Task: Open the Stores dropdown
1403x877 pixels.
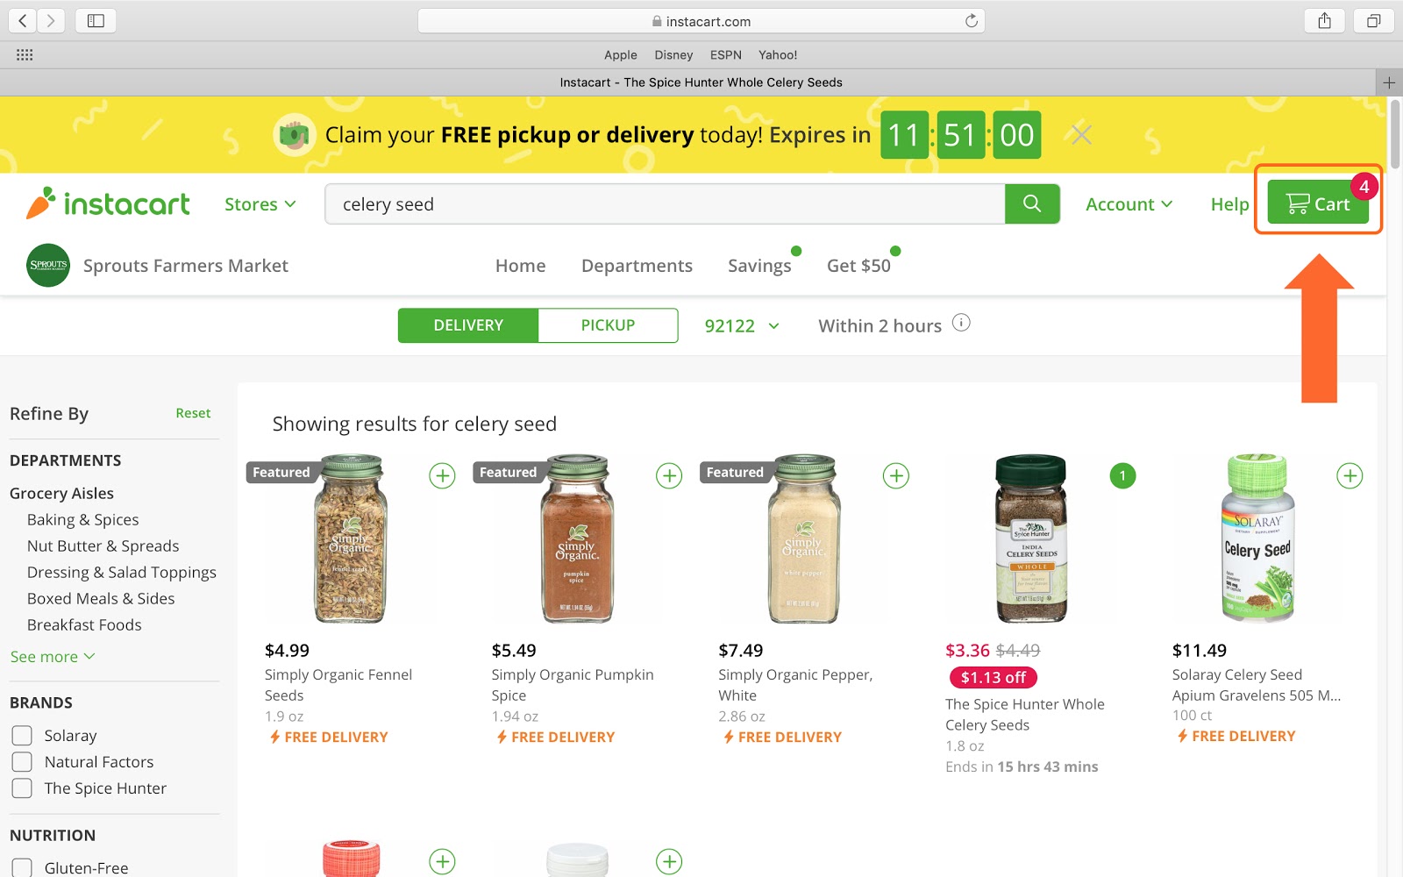Action: click(260, 204)
